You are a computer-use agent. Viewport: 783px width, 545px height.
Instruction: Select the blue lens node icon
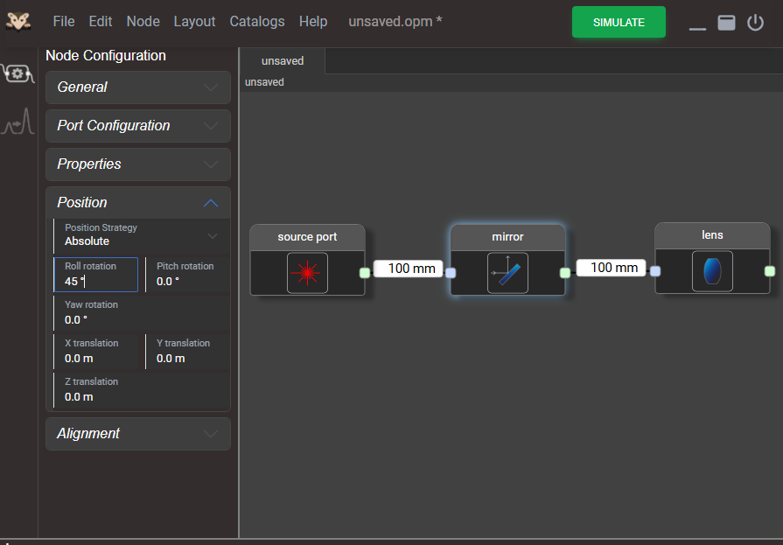712,271
